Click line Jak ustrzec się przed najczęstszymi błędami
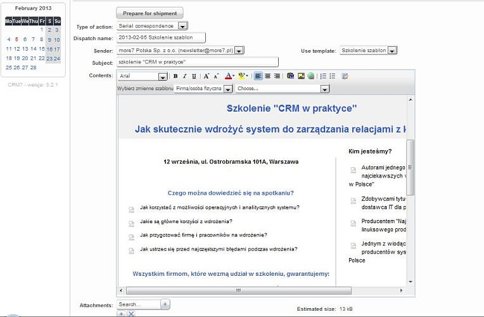Viewport: 484px width, 317px height. (219, 249)
